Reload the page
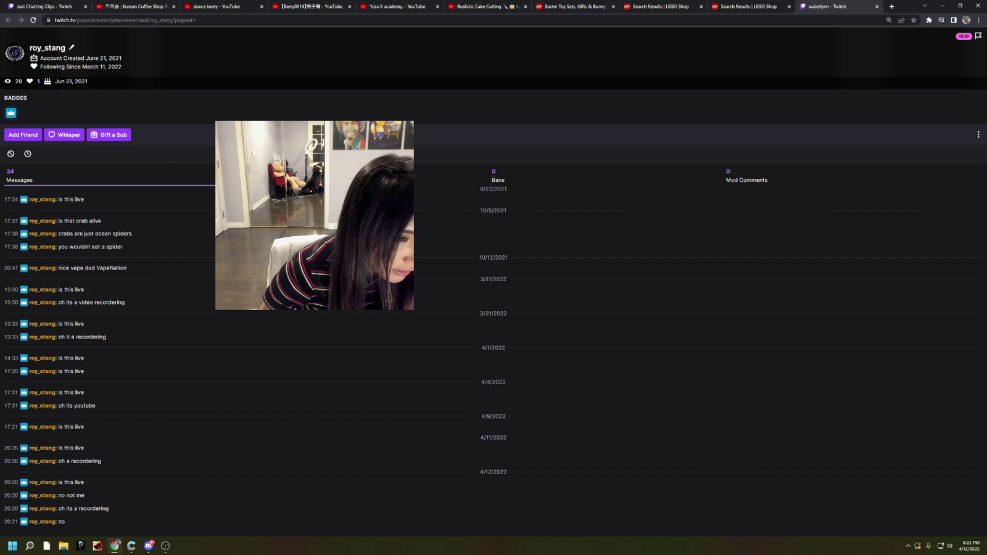 (33, 20)
